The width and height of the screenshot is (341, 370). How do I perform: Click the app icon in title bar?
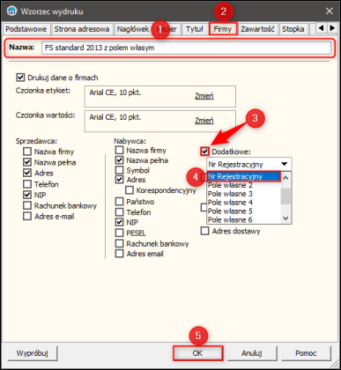click(12, 11)
